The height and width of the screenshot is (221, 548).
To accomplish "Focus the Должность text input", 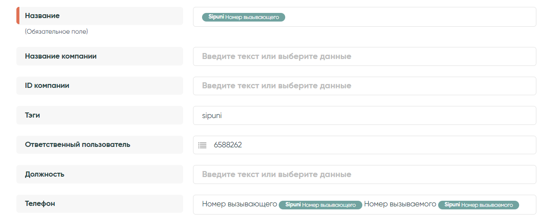I will 364,174.
